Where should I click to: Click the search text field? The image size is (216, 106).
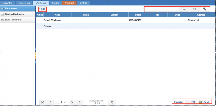pyautogui.click(x=161, y=9)
